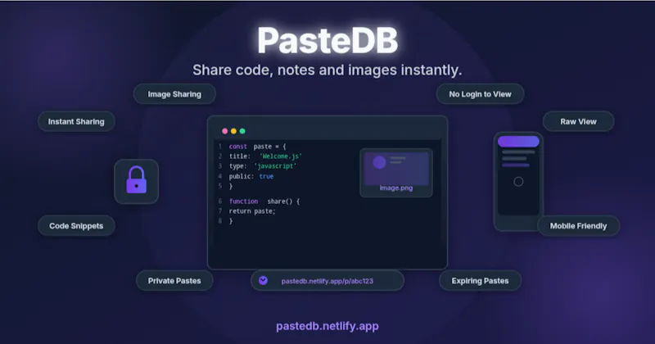
Task: Click the red window dot
Action: (x=224, y=131)
